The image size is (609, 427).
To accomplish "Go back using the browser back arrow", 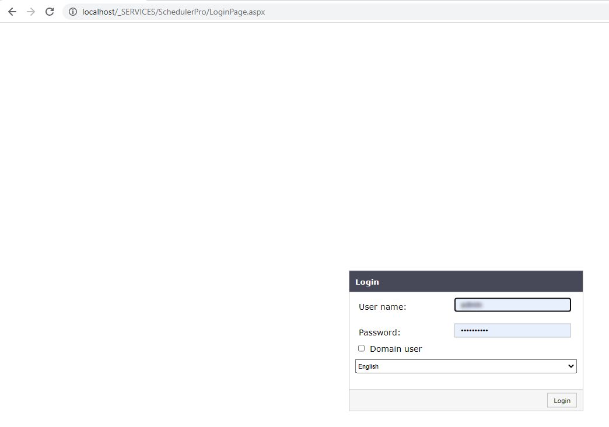I will 12,12.
